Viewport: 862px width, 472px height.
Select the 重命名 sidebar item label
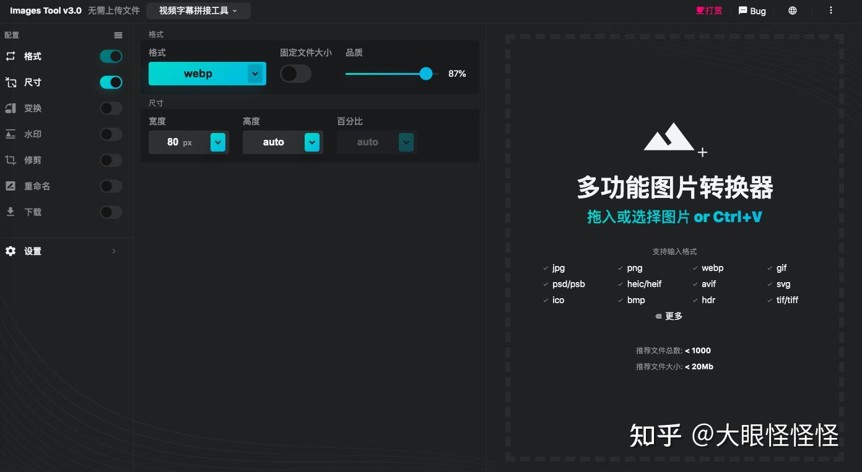[x=37, y=186]
